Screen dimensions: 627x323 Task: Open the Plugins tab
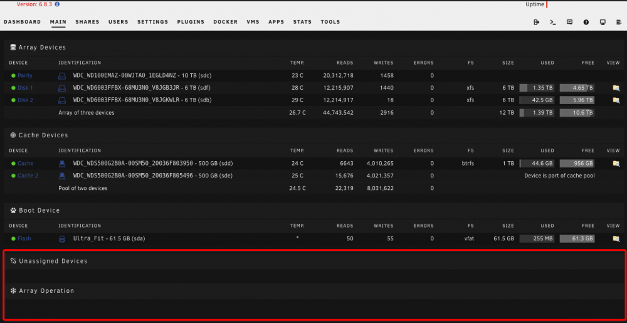[191, 22]
